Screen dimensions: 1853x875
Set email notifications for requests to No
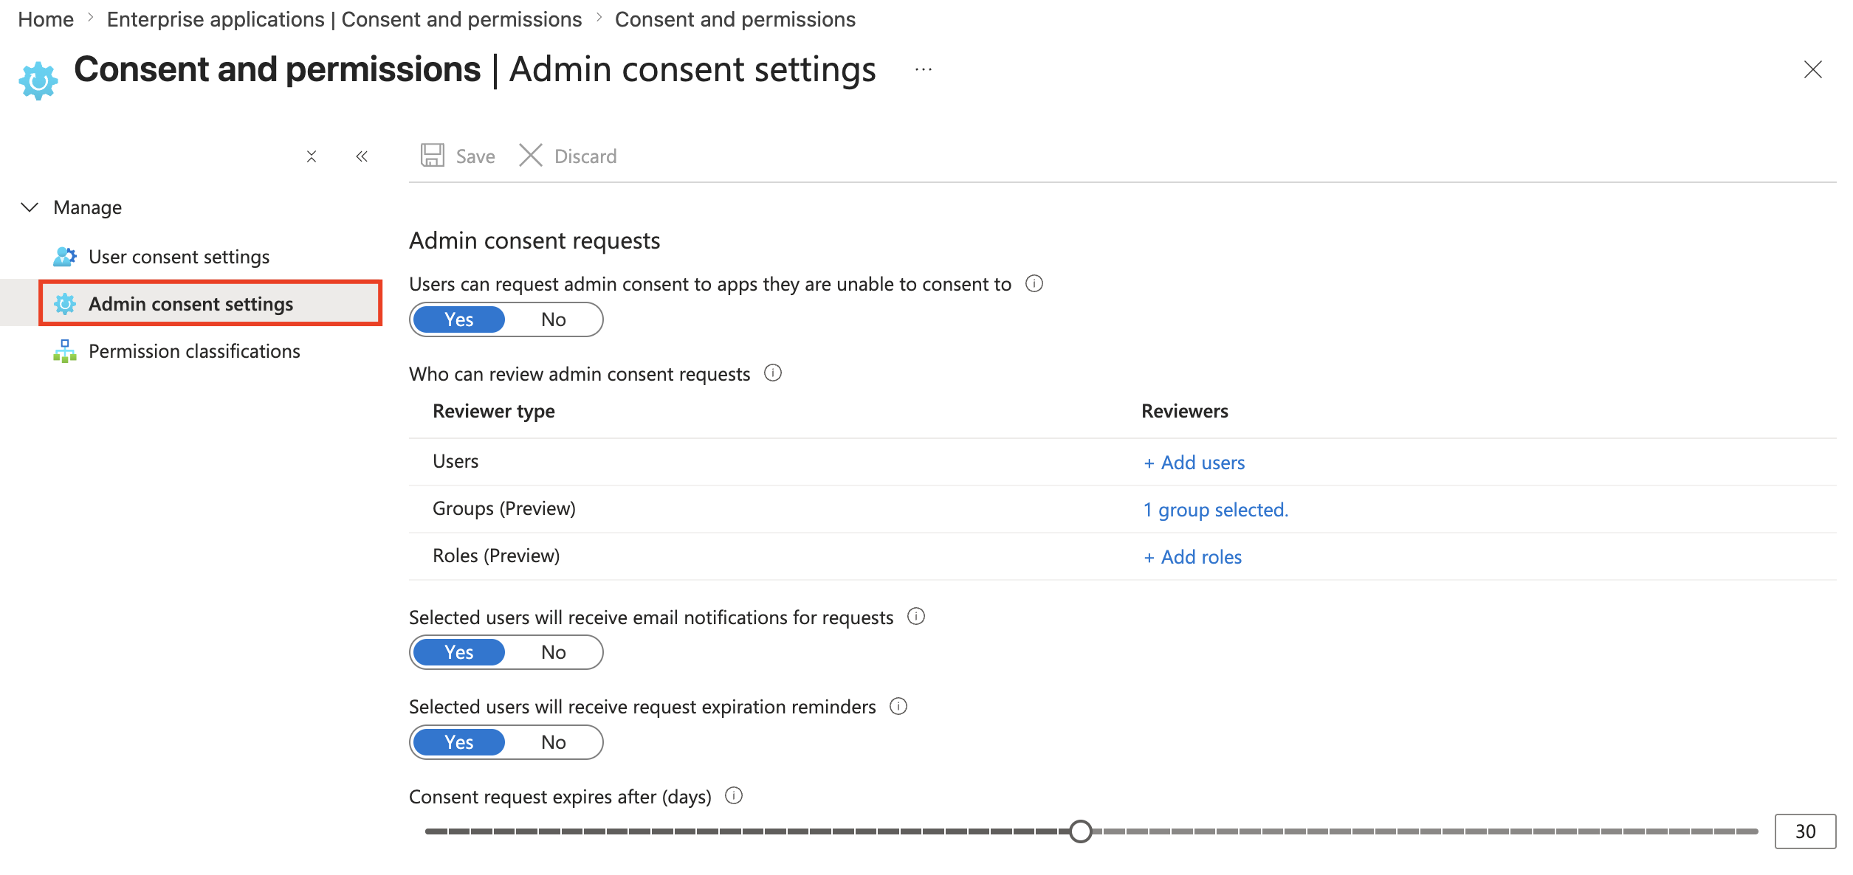(554, 652)
